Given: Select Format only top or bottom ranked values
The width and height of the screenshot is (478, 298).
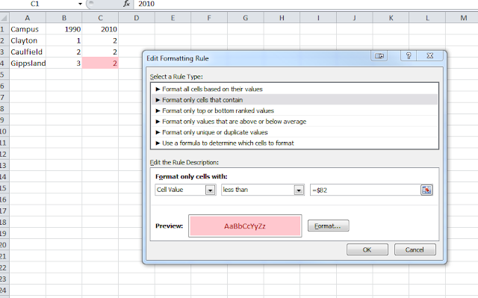Looking at the screenshot, I should 295,111.
